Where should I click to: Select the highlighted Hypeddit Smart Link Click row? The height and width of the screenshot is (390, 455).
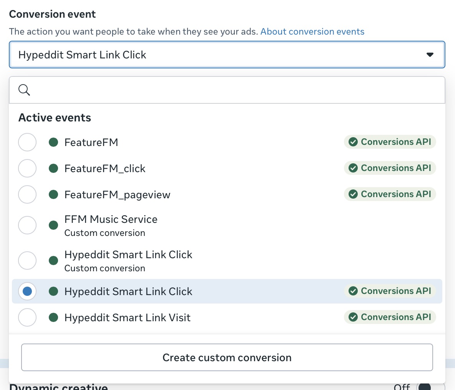point(27,291)
